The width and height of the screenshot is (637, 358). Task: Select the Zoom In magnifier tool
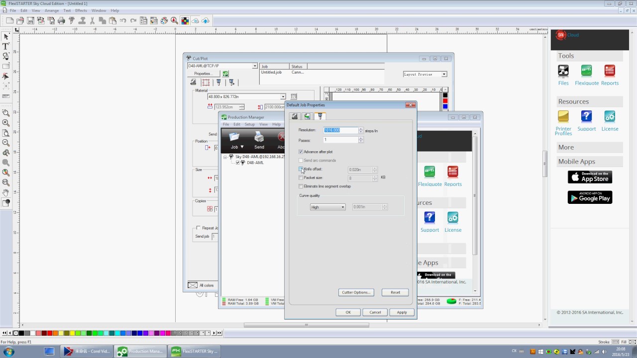(x=6, y=123)
